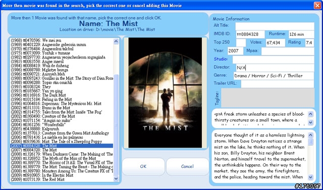323x190 pixels.
Task: Select Tales from the Mist entry
Action: coord(62,112)
